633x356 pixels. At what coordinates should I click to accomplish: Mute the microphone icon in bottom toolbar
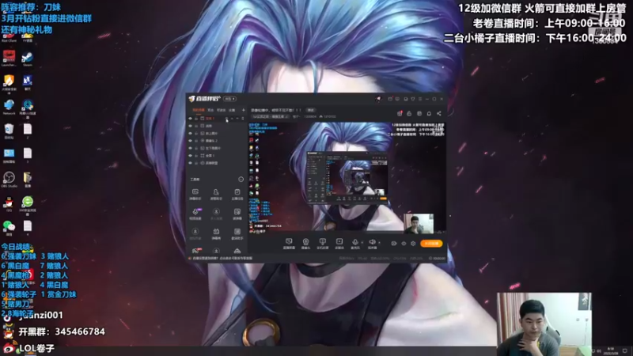[x=354, y=244]
